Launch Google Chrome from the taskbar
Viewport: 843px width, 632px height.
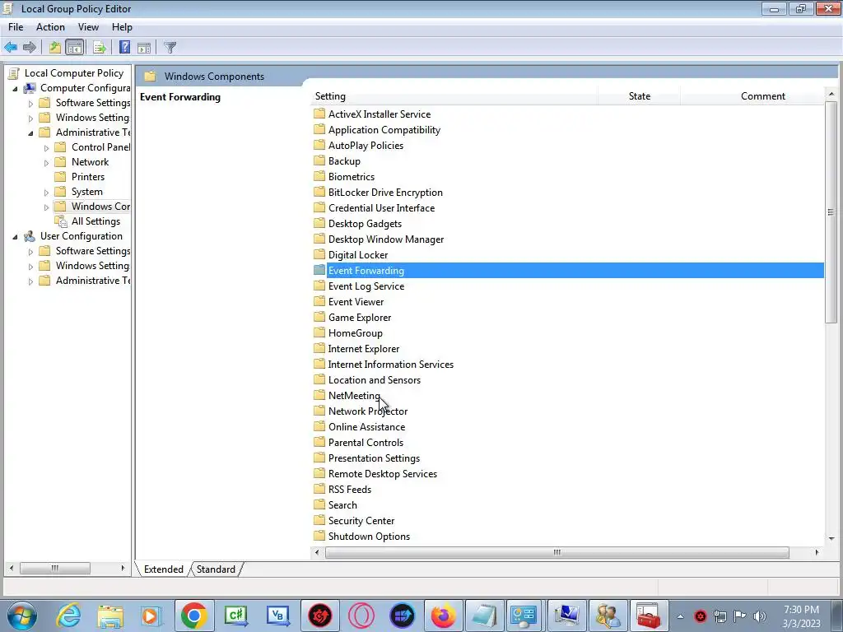click(x=194, y=616)
